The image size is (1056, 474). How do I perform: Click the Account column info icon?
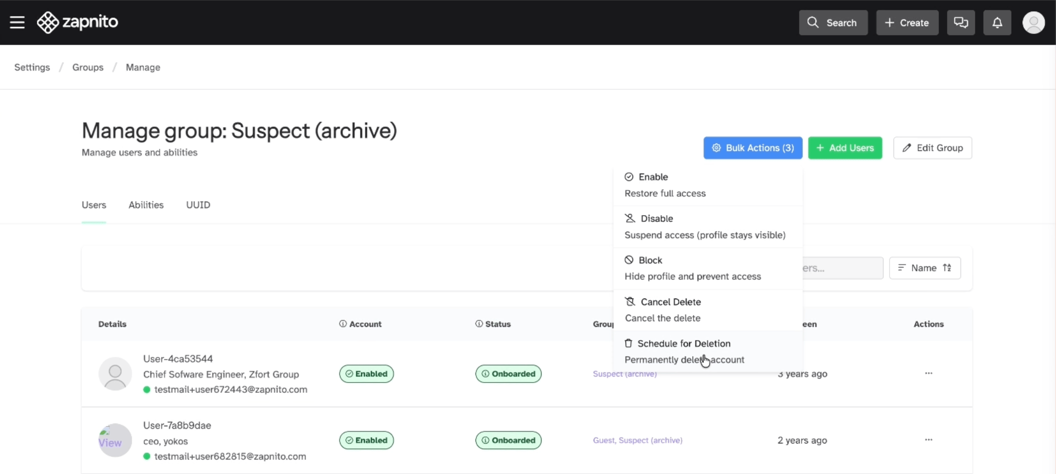[342, 324]
